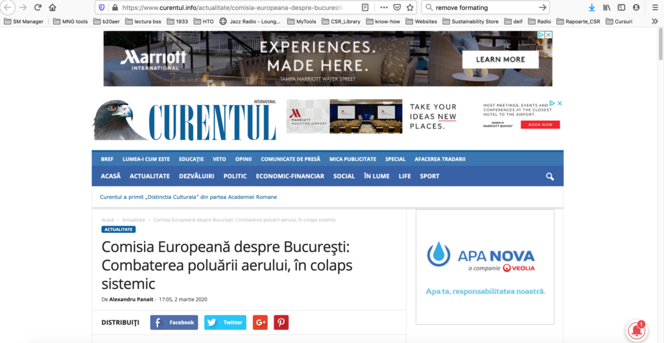
Task: Open ACTUALITATE in main navigation
Action: coord(150,176)
